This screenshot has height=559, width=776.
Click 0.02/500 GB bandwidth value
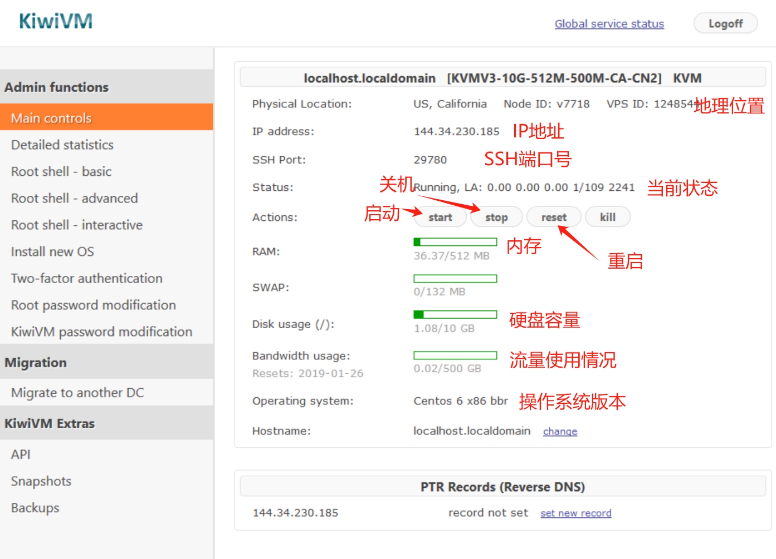click(x=447, y=369)
